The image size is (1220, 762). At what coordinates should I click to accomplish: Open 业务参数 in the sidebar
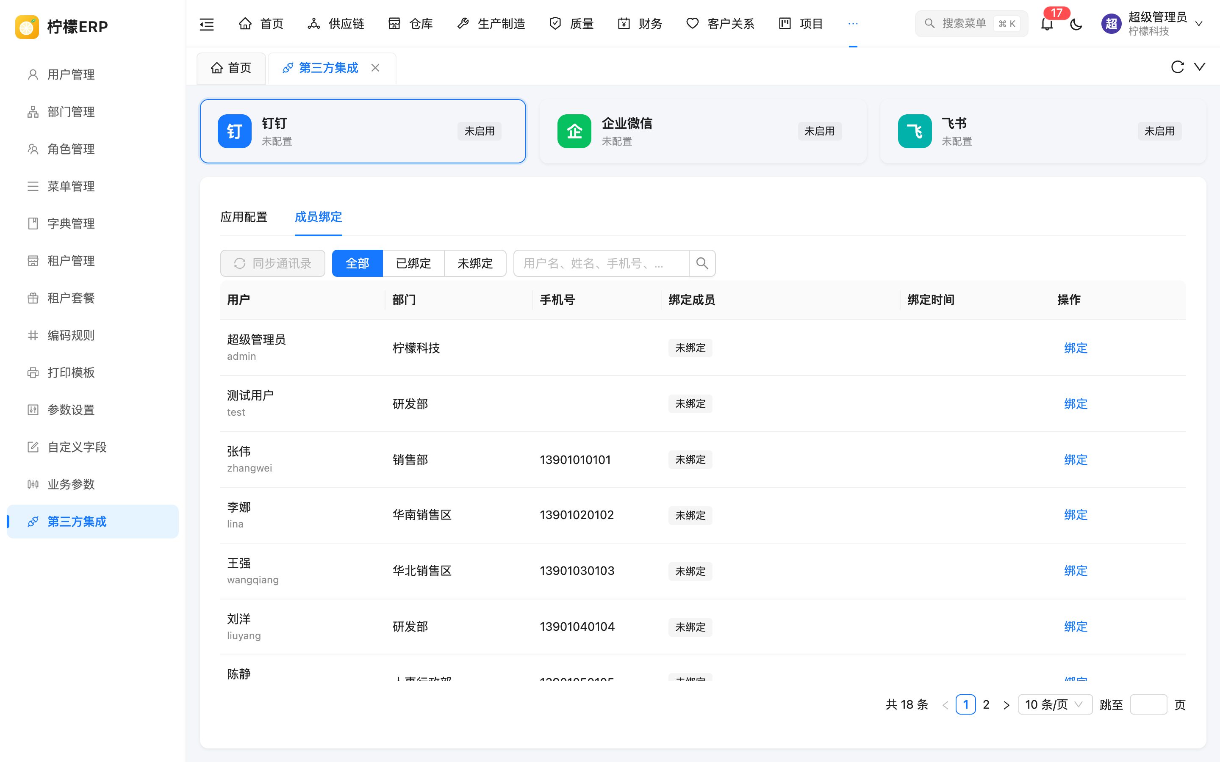(x=93, y=484)
